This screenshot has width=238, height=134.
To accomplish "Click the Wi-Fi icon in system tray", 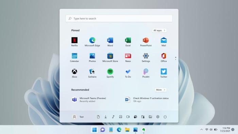I will [207, 130].
